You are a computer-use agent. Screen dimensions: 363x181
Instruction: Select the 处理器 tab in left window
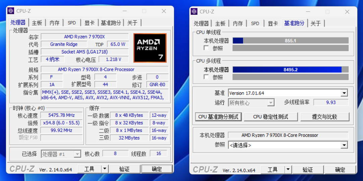tap(18, 22)
